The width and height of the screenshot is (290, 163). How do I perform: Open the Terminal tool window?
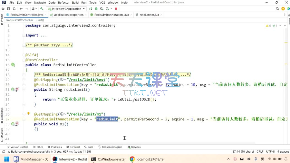[73, 147]
